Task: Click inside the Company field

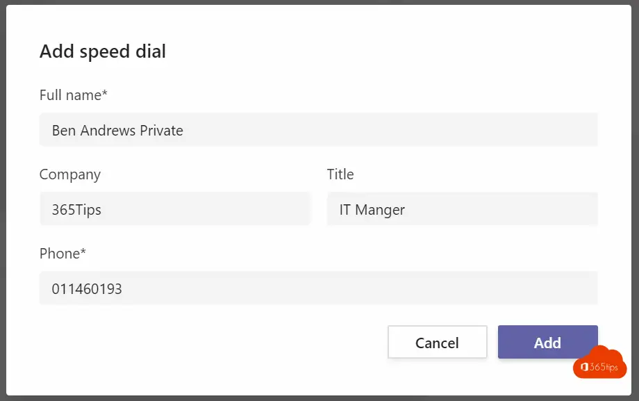Action: (175, 209)
